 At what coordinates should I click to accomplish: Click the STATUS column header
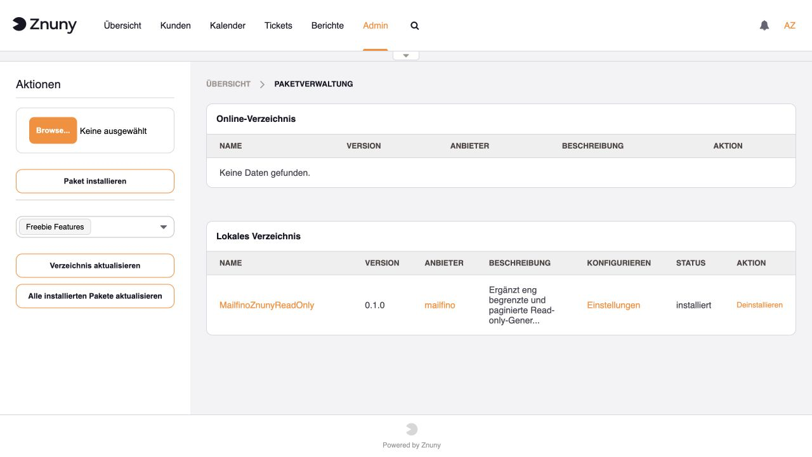click(x=691, y=263)
